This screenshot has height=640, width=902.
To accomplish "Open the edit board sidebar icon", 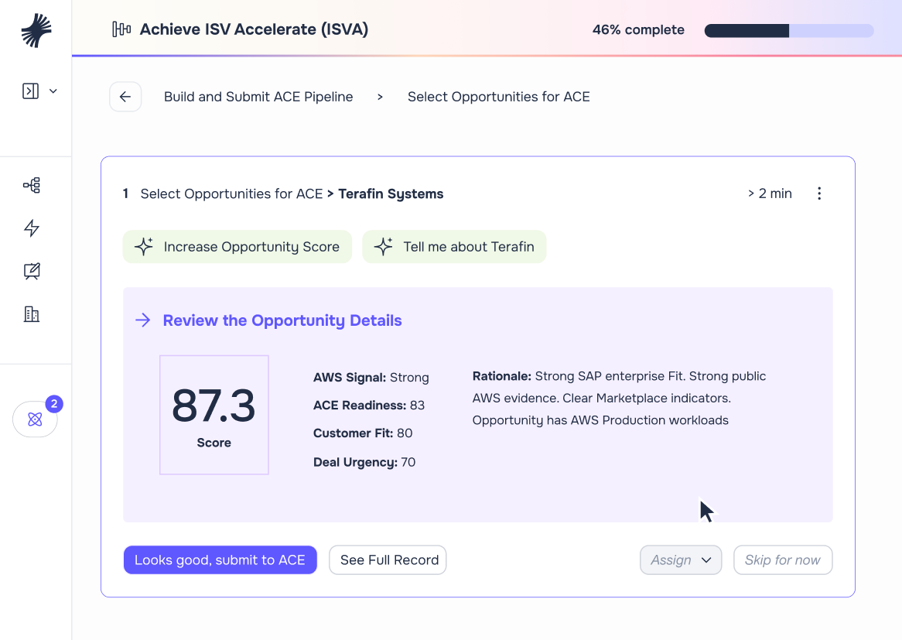I will [32, 271].
